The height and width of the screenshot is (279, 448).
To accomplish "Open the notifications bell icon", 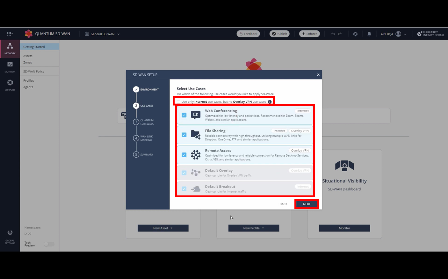I will pos(369,34).
